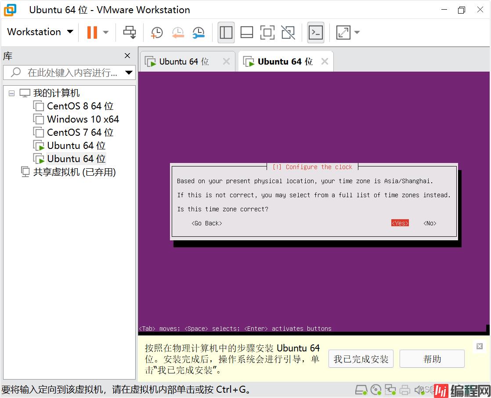Open the Workstation menu dropdown
This screenshot has height=398, width=491.
(x=40, y=32)
